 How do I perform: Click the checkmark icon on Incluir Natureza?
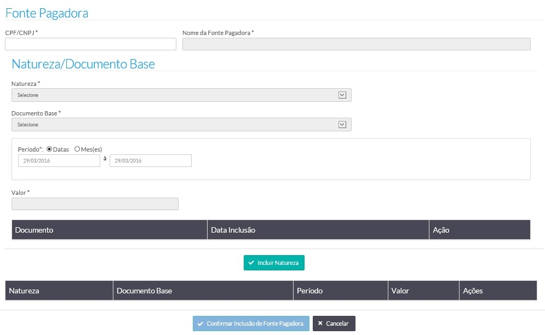[251, 263]
